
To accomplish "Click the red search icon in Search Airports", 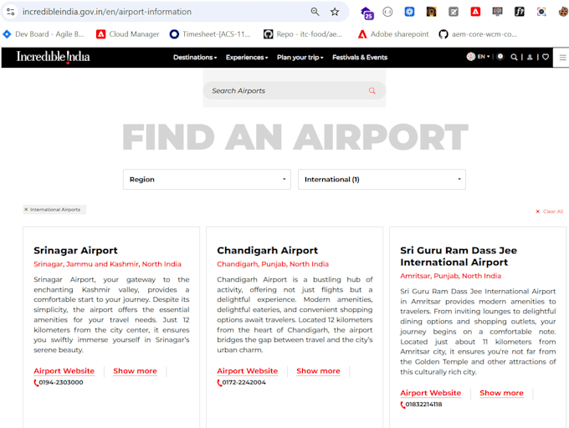I will pyautogui.click(x=372, y=90).
